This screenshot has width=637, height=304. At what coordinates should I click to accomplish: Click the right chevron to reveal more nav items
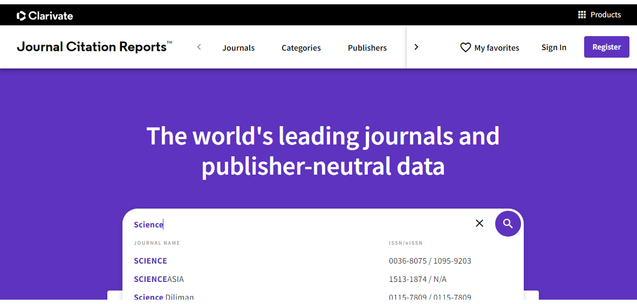(x=416, y=47)
